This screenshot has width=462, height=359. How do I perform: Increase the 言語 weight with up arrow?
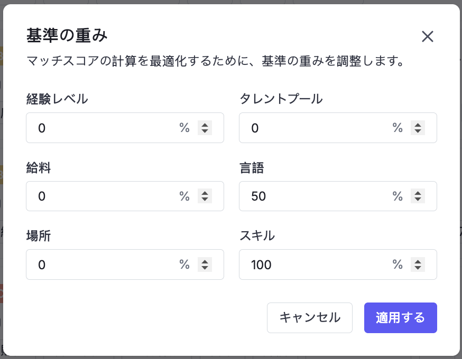click(418, 193)
